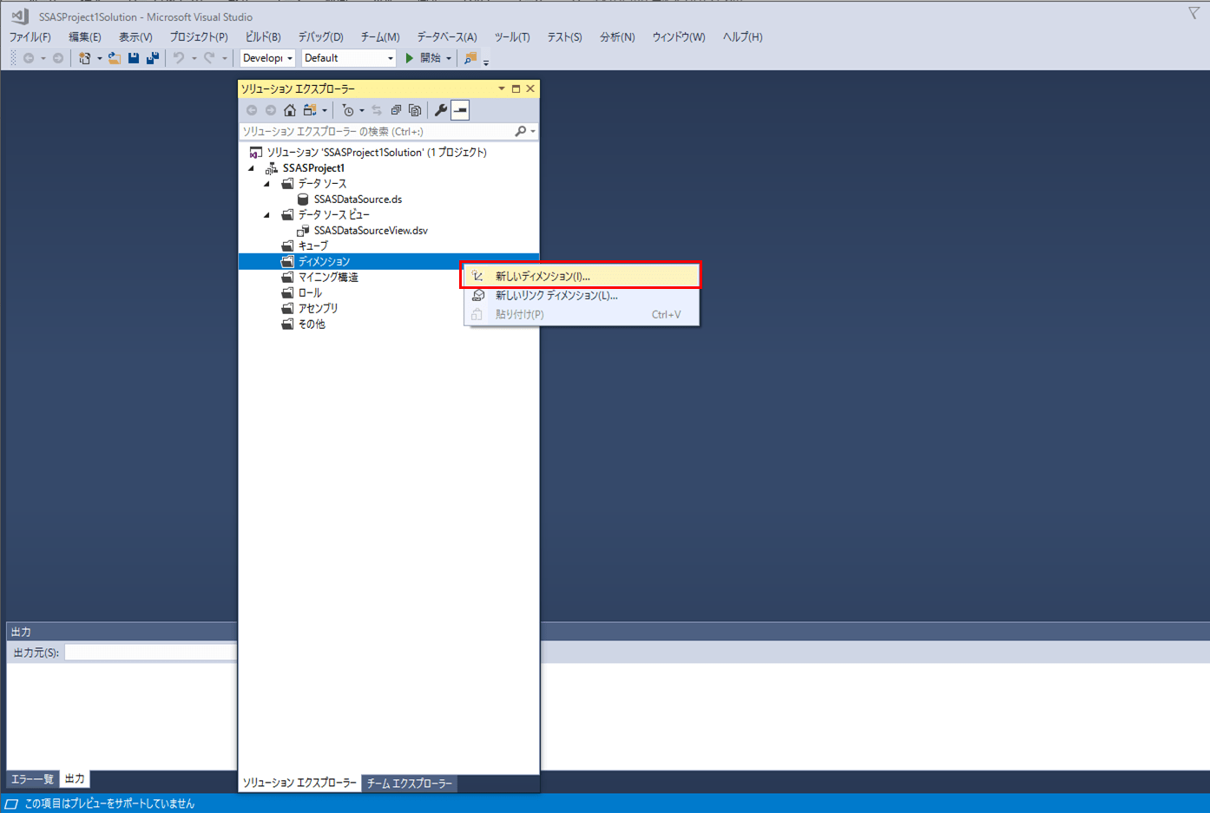The width and height of the screenshot is (1210, 813).
Task: Open the 表示(V) menu
Action: coord(135,37)
